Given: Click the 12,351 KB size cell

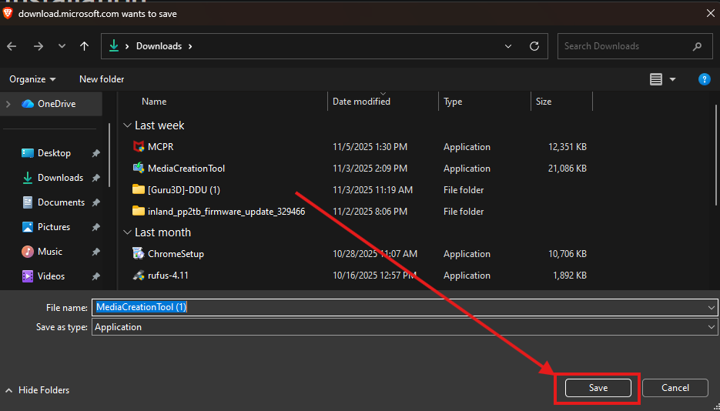Looking at the screenshot, I should click(567, 147).
